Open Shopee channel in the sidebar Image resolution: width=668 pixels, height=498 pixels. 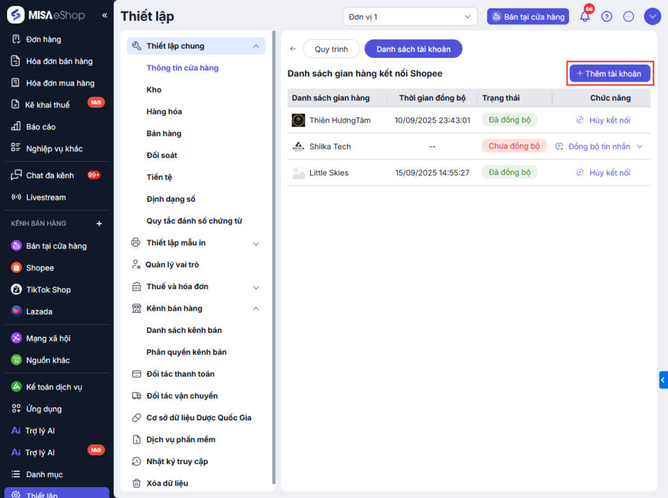pos(40,268)
